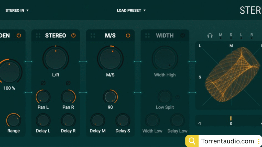Toggle the M/S module power icon
Image resolution: width=262 pixels, height=147 pixels.
point(128,35)
